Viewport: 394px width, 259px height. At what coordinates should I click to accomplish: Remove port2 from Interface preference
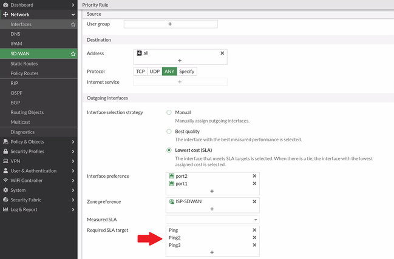click(254, 176)
